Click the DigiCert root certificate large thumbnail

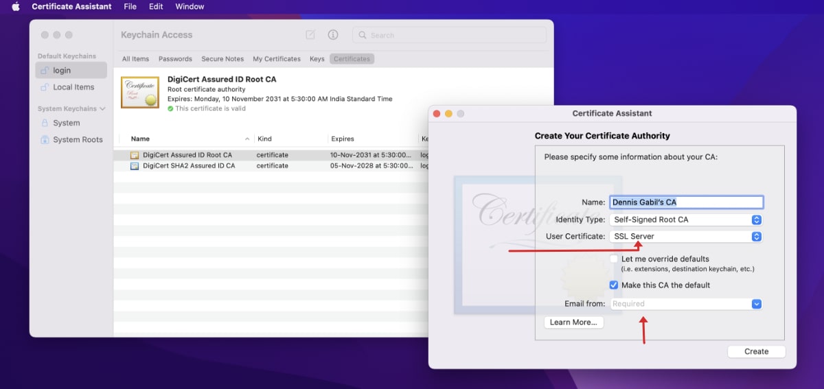tap(140, 93)
